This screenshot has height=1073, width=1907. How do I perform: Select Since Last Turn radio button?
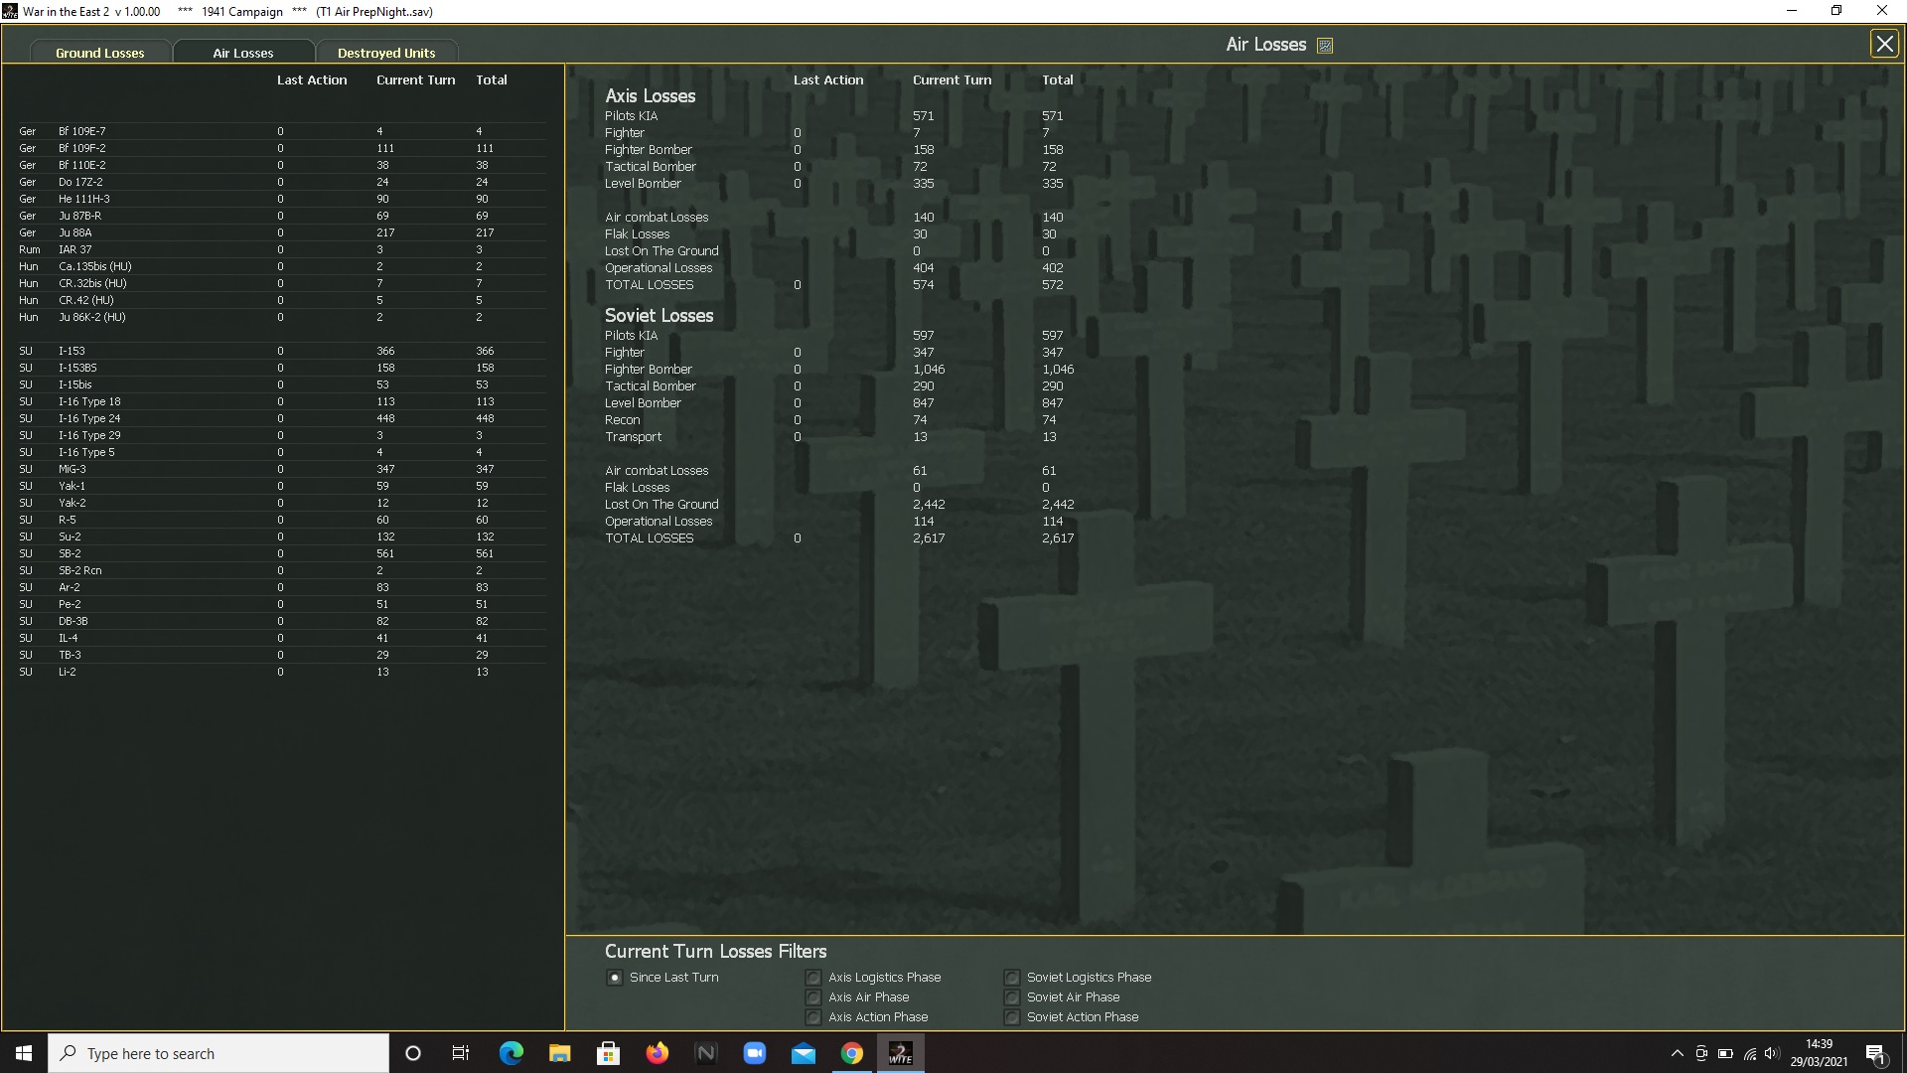click(615, 978)
